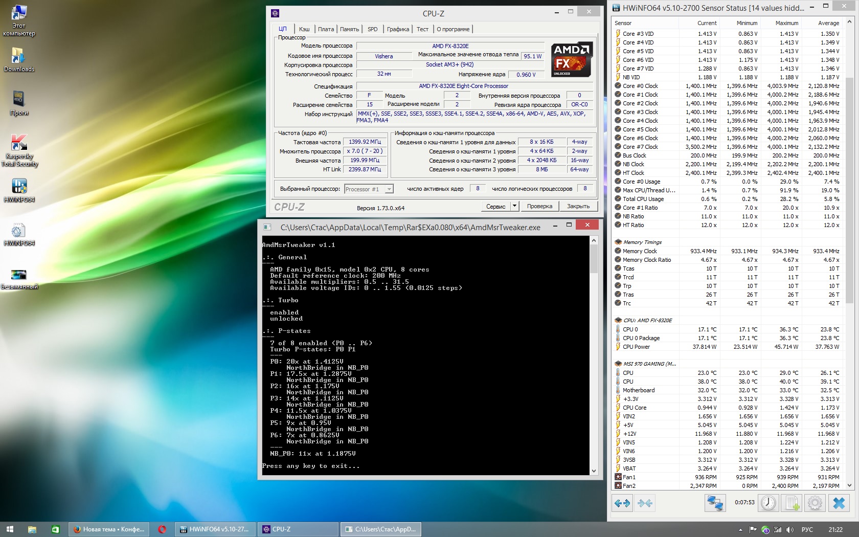
Task: Click the Sensor column header in HWiNFO
Action: 645,23
